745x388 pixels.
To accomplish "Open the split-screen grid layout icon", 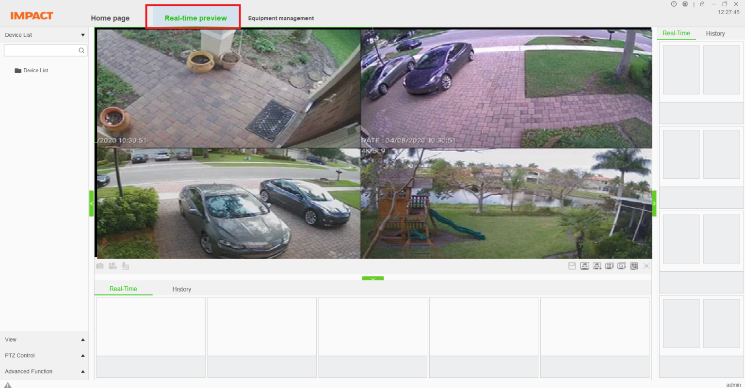I will point(634,266).
